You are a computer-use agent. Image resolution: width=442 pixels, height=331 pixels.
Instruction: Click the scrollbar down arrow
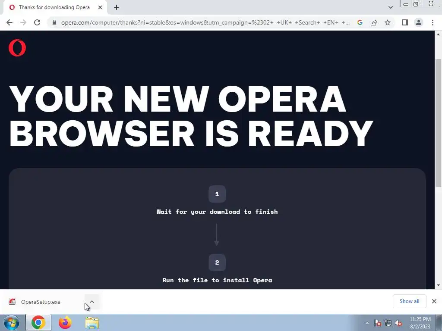[438, 285]
